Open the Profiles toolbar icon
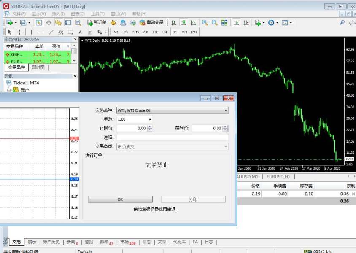The width and height of the screenshot is (356, 253). pos(23,22)
